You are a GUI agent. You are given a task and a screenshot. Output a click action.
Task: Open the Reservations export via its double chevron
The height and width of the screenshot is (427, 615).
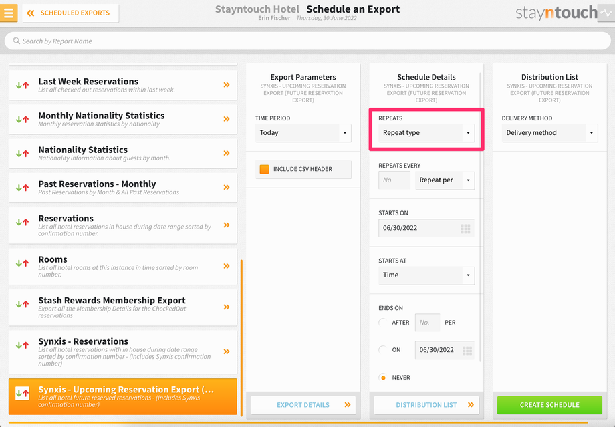227,225
